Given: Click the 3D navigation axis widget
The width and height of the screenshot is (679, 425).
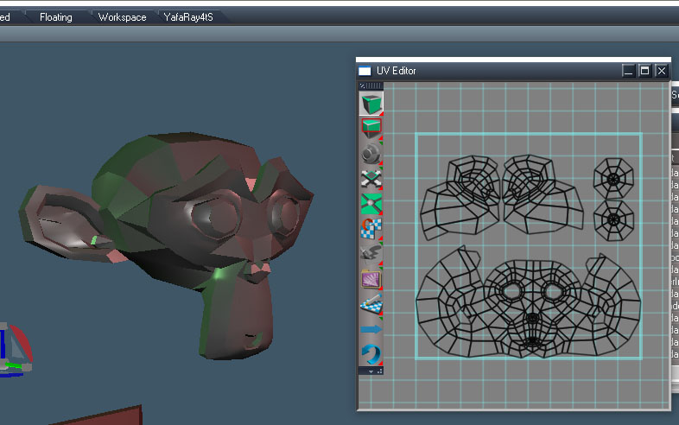Looking at the screenshot, I should click(x=16, y=350).
